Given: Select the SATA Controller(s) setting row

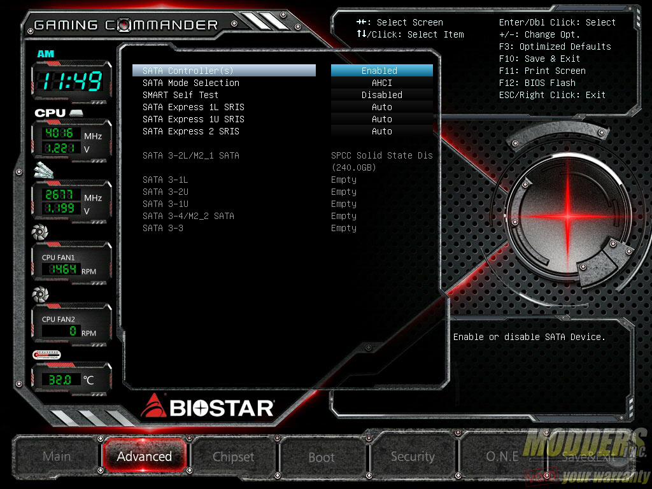Looking at the screenshot, I should click(x=223, y=71).
